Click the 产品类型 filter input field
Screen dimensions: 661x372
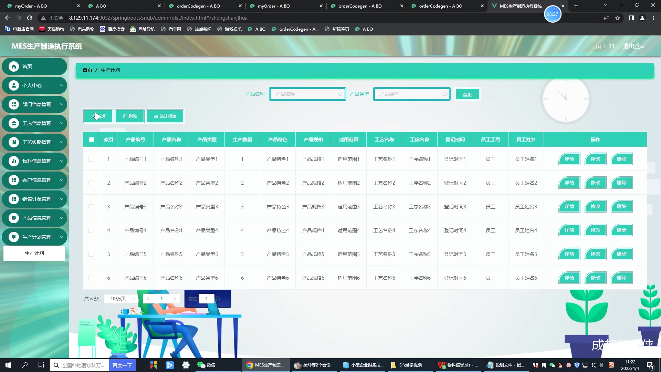tap(410, 94)
